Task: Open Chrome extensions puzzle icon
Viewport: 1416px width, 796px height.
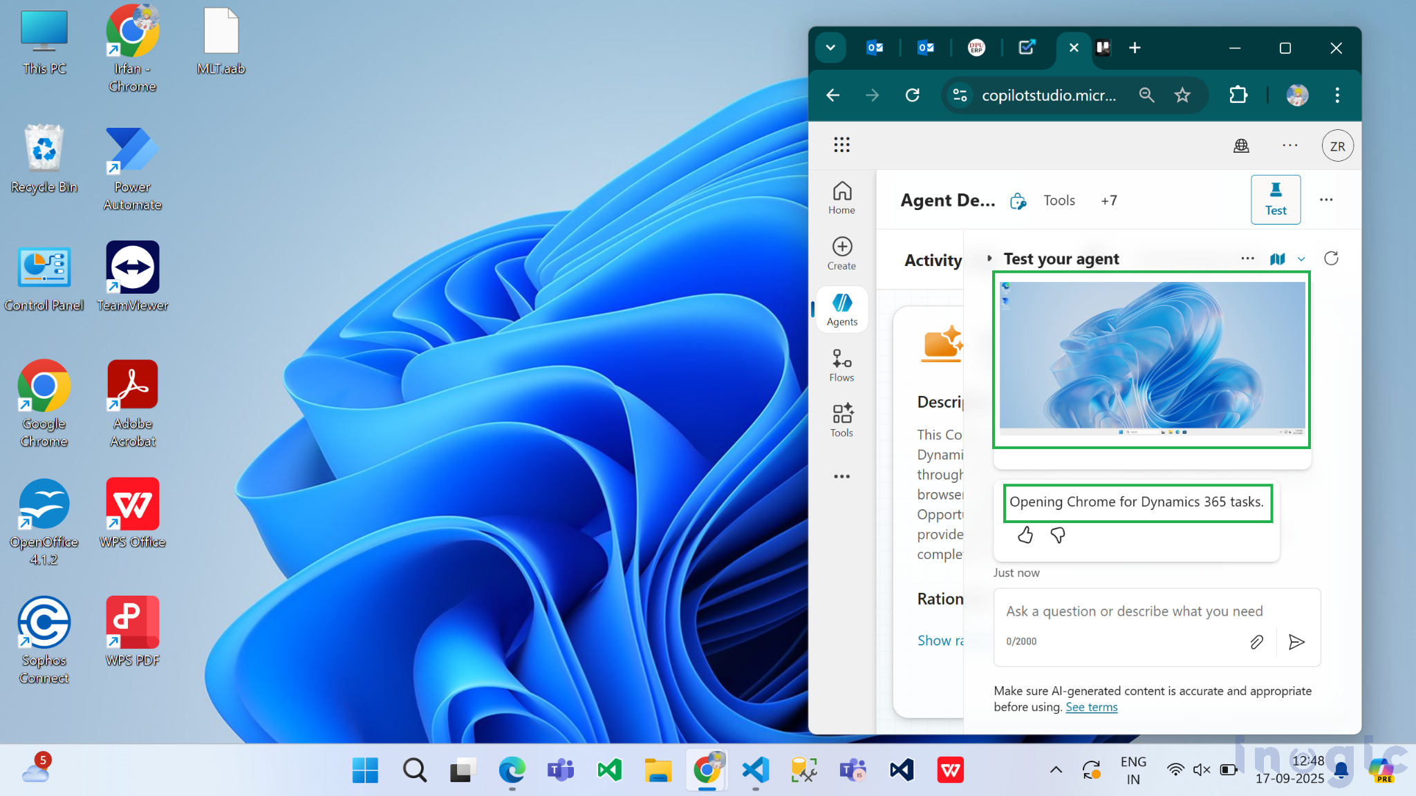Action: (1238, 95)
